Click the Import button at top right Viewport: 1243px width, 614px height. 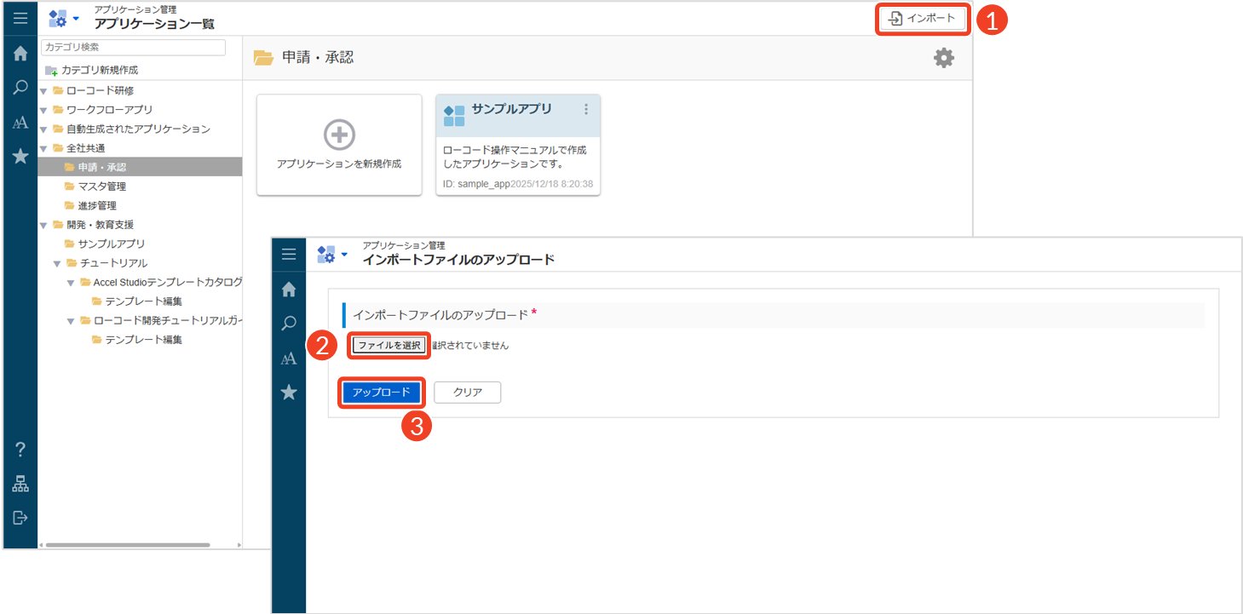[923, 18]
